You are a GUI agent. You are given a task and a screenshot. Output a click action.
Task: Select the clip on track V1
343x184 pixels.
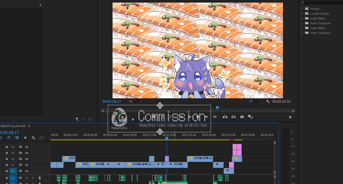pos(229,171)
